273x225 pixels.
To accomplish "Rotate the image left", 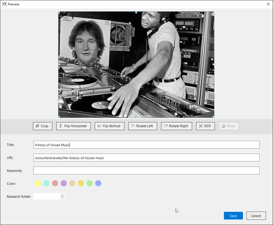I will (x=142, y=126).
